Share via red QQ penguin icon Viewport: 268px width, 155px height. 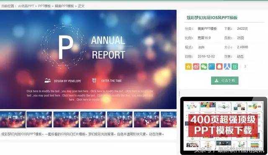tap(219, 66)
